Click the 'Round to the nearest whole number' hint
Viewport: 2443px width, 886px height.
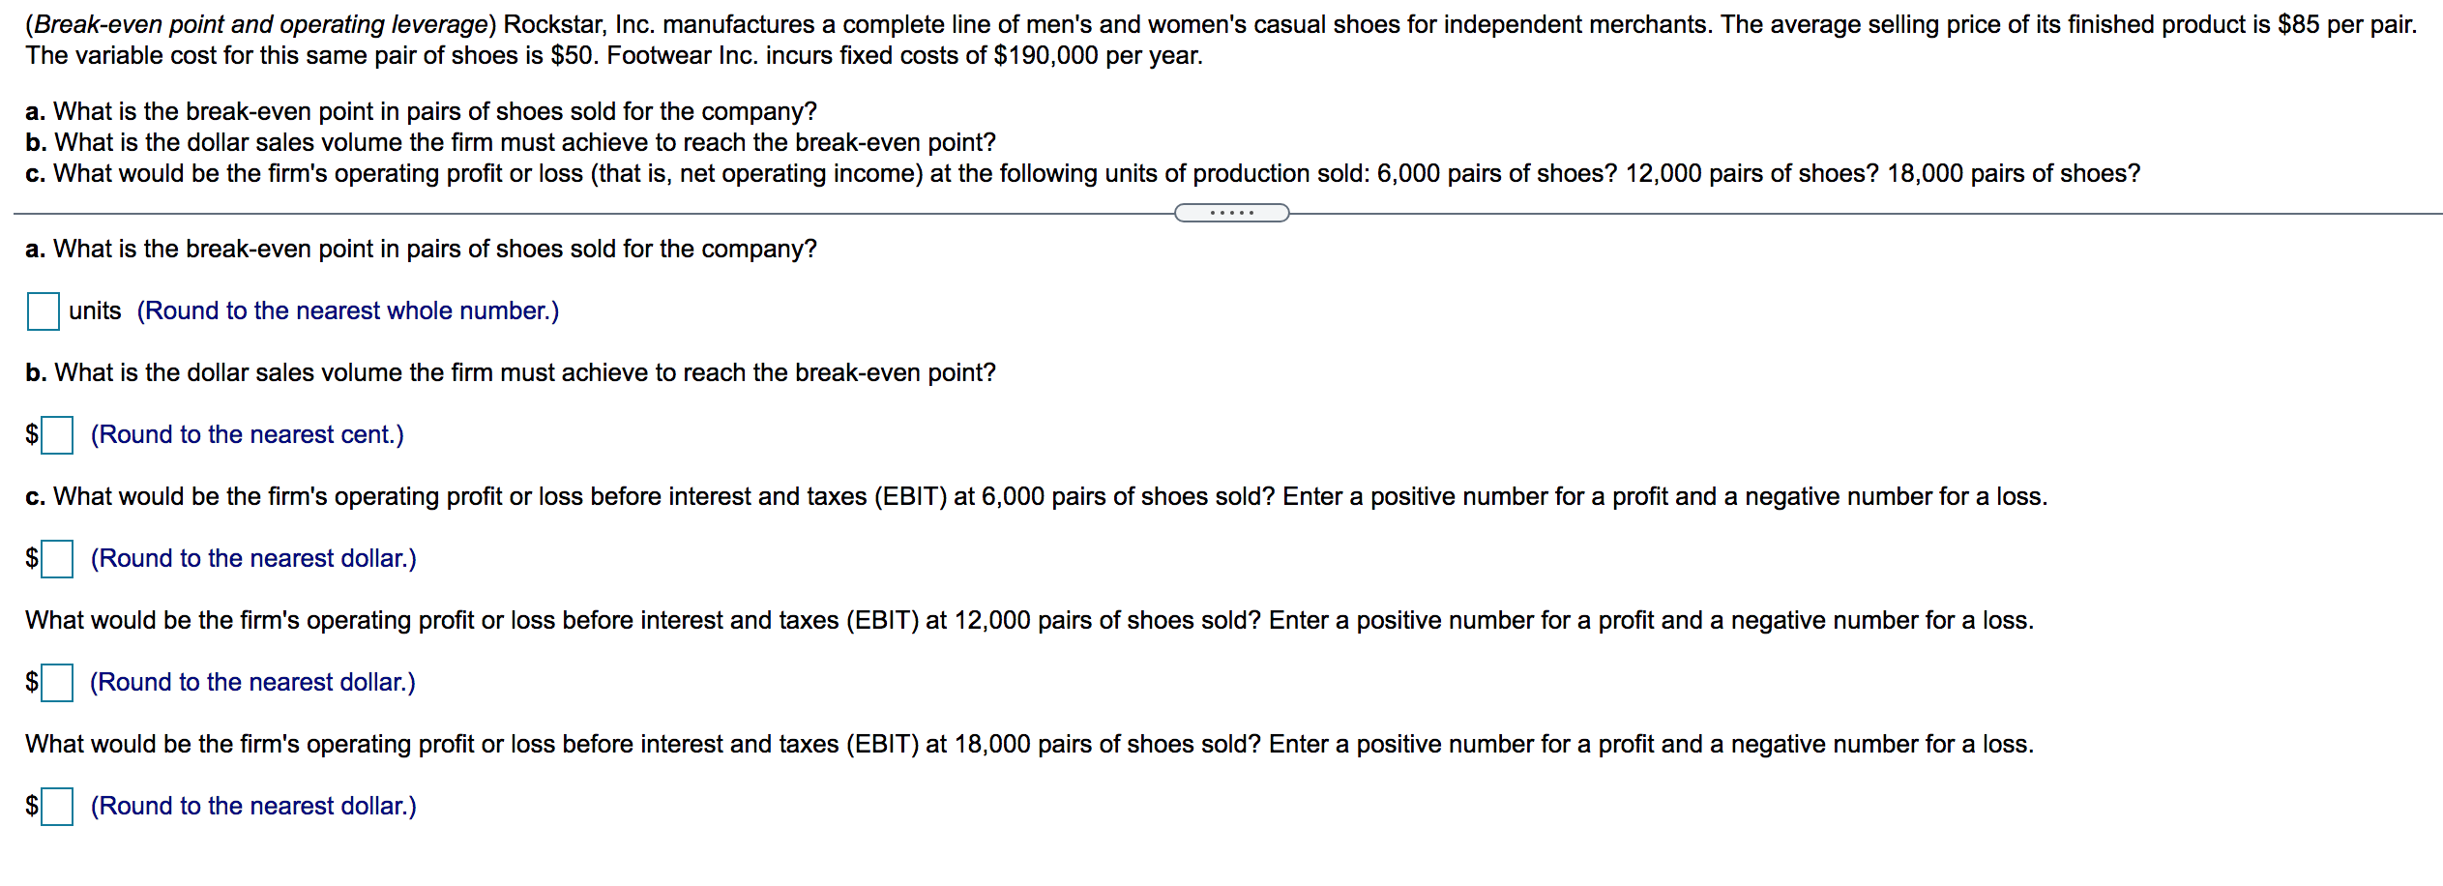click(x=346, y=310)
